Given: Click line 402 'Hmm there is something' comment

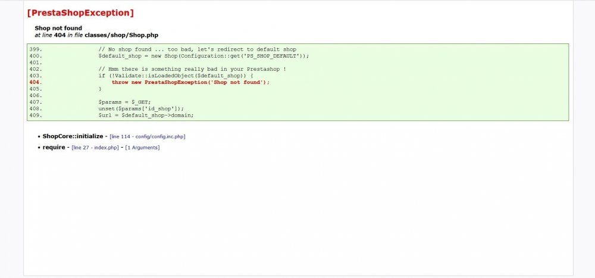Looking at the screenshot, I should [x=192, y=70].
